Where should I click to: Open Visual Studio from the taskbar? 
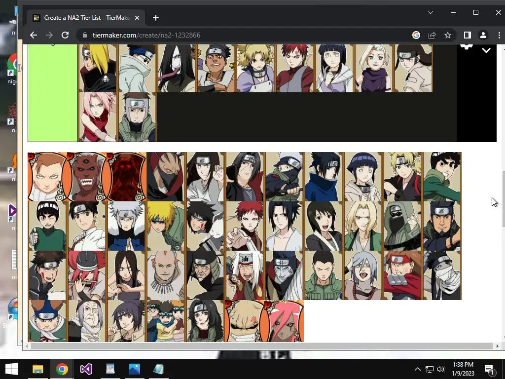86,369
